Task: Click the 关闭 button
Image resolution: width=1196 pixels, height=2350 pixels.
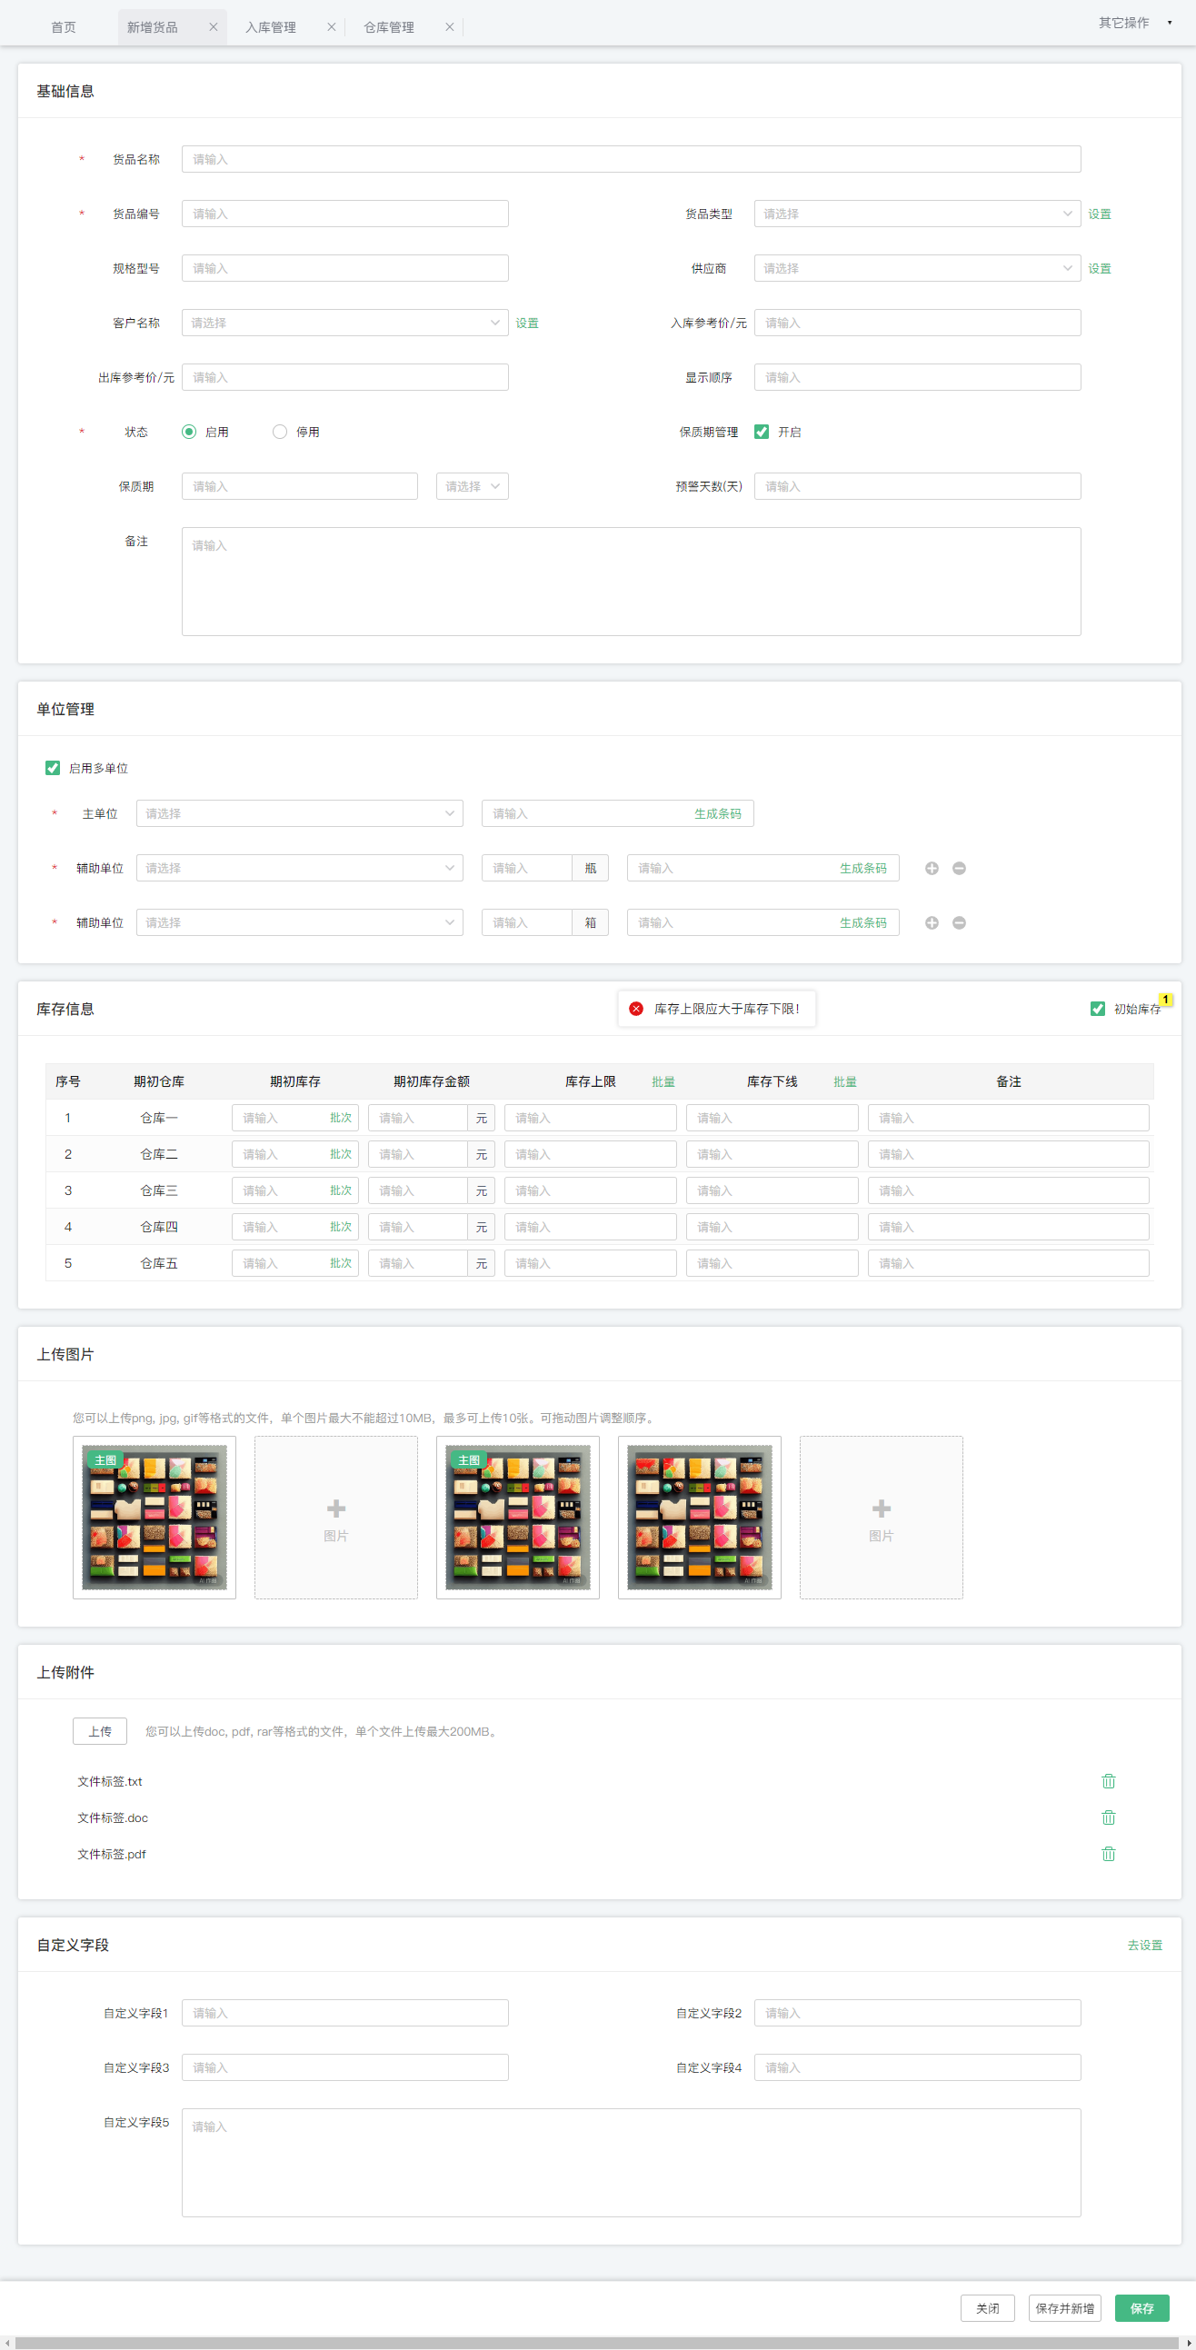Action: click(988, 2309)
